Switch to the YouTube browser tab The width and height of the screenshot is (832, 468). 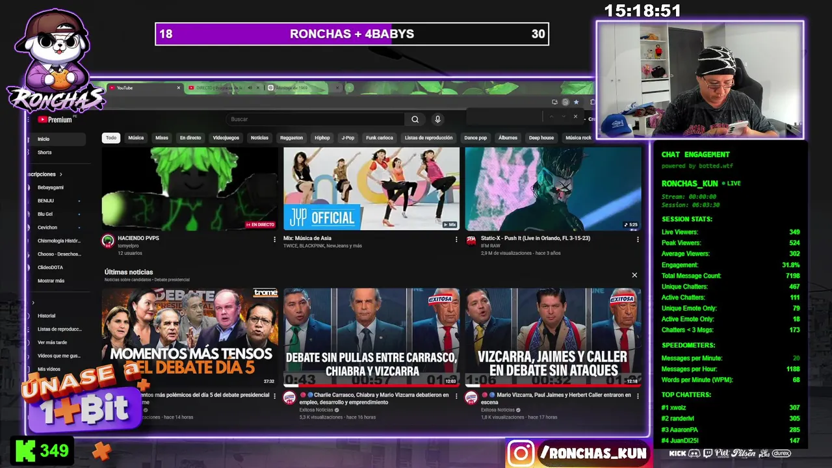(144, 88)
